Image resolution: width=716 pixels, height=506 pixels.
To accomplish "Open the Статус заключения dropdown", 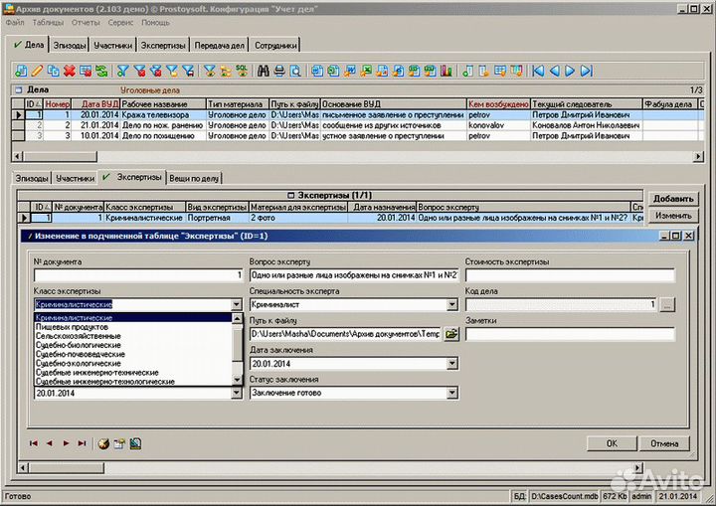I will [450, 393].
